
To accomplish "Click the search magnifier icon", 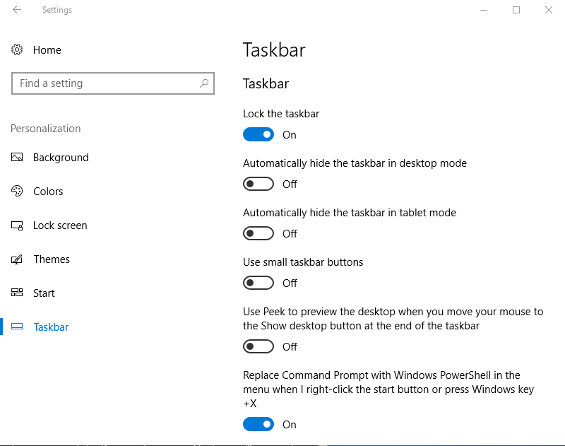I will [x=203, y=83].
